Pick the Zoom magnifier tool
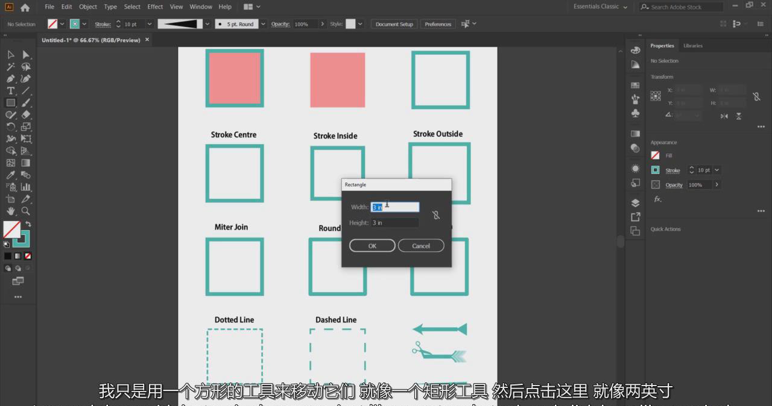The width and height of the screenshot is (772, 406). point(26,211)
